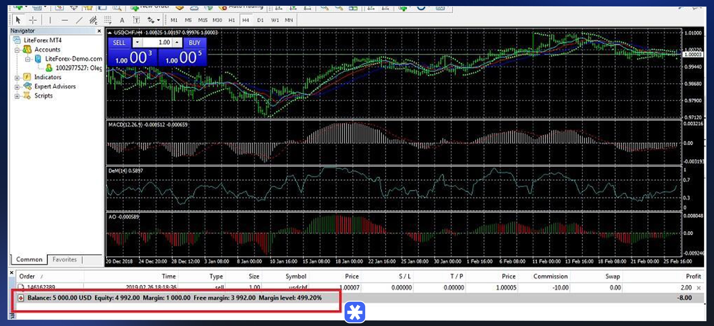Draw a vertical line on chart
714x326 pixels.
(50, 20)
